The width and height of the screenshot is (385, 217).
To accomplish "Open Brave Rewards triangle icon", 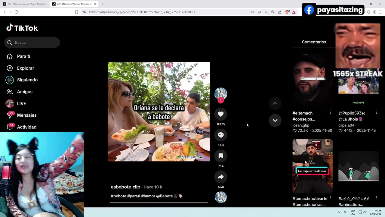I will pyautogui.click(x=294, y=12).
